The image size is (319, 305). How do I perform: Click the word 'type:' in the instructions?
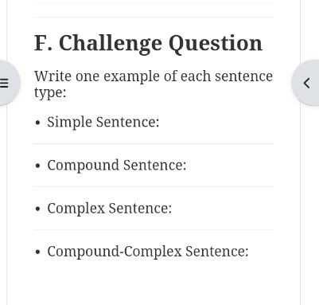click(x=50, y=93)
